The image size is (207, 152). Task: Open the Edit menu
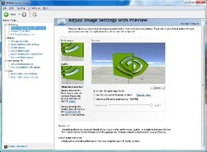[x=12, y=8]
